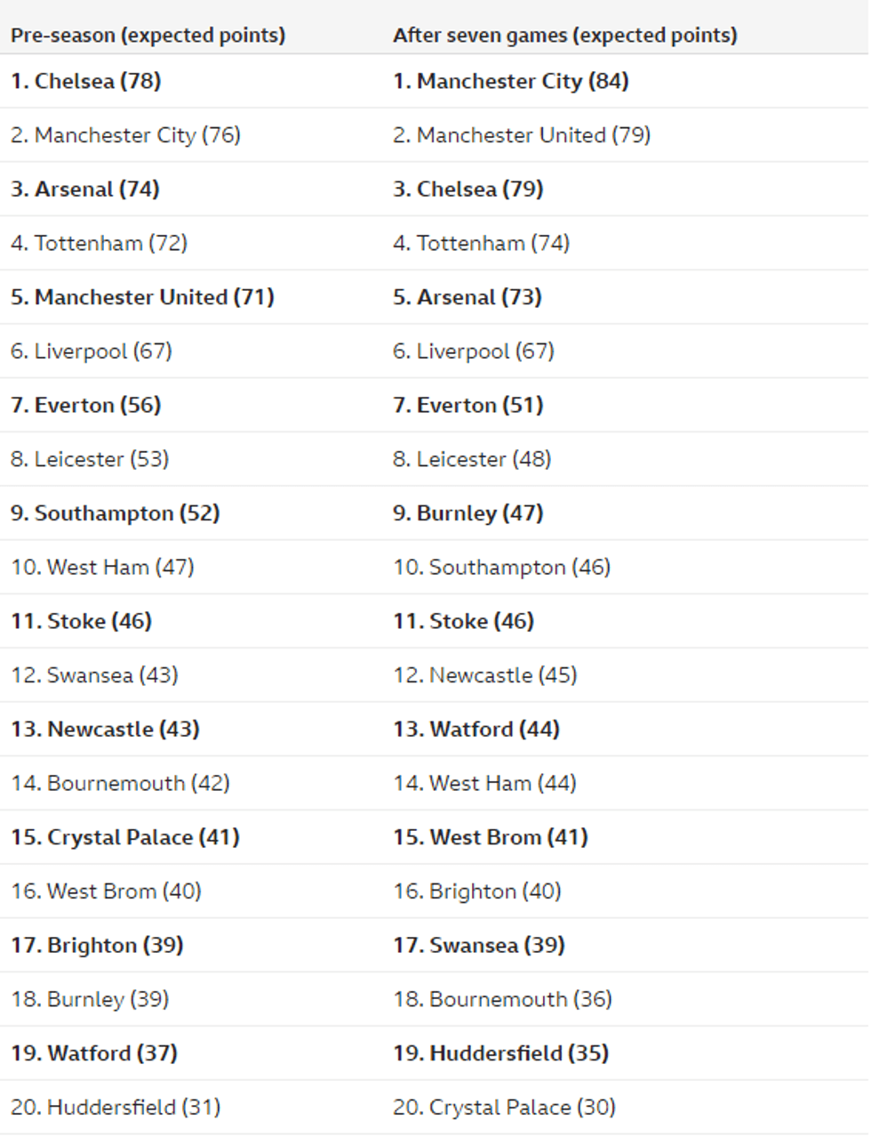
Task: Click pre-season entry Manchester City (76)
Action: point(125,135)
